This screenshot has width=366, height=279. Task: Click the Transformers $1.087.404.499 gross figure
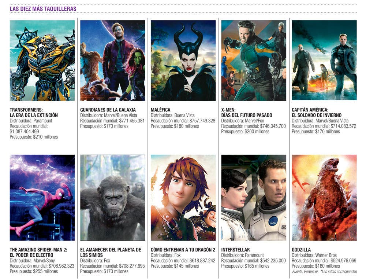(24, 131)
